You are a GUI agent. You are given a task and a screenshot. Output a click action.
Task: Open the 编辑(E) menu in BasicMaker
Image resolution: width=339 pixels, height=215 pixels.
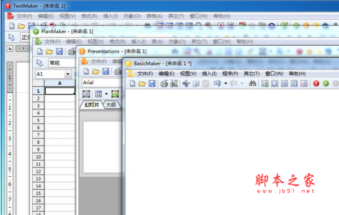(166, 73)
